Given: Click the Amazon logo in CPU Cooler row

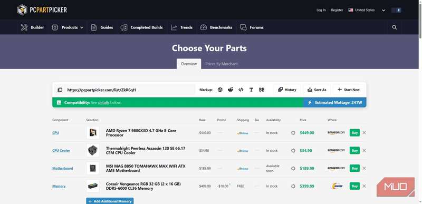Looking at the screenshot, I should pos(336,151).
